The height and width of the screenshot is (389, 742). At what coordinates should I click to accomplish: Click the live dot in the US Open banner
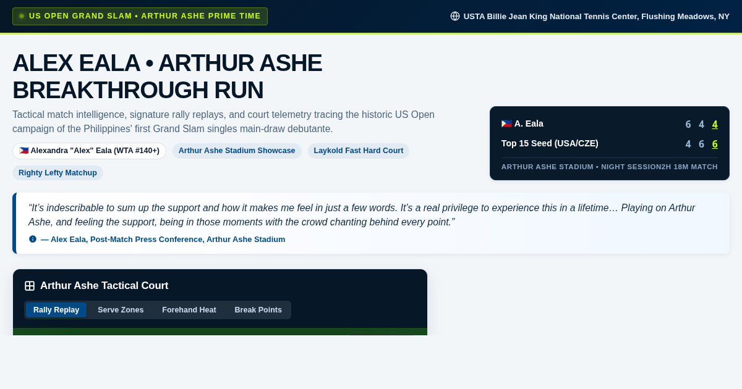click(x=22, y=16)
